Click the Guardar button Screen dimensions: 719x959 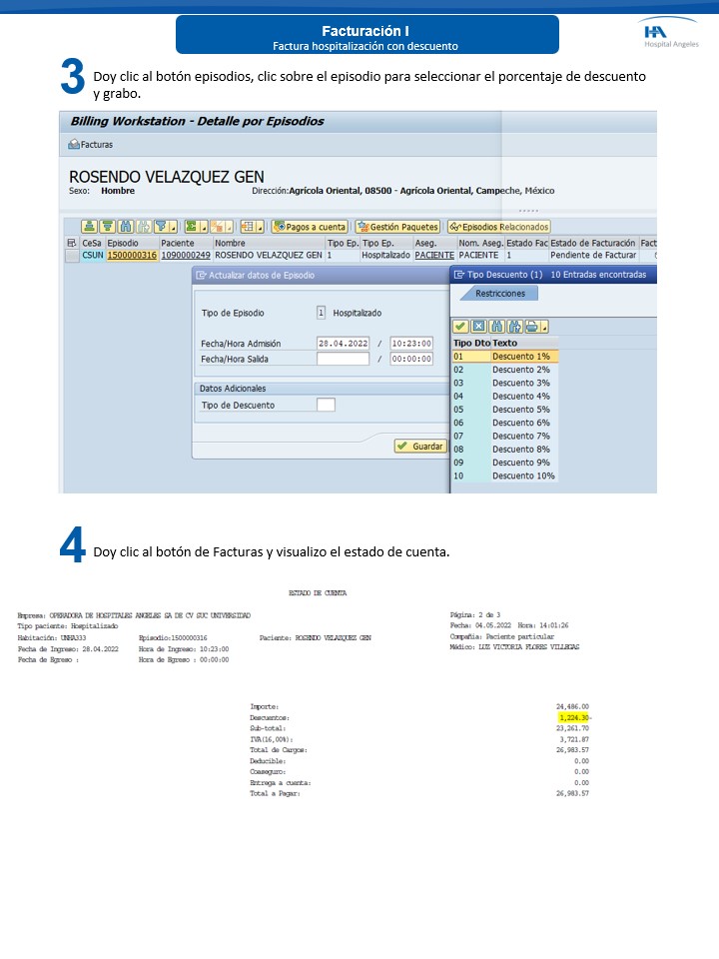420,447
